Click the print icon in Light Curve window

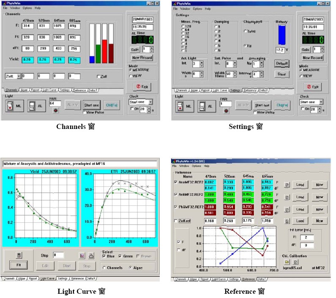90,255
